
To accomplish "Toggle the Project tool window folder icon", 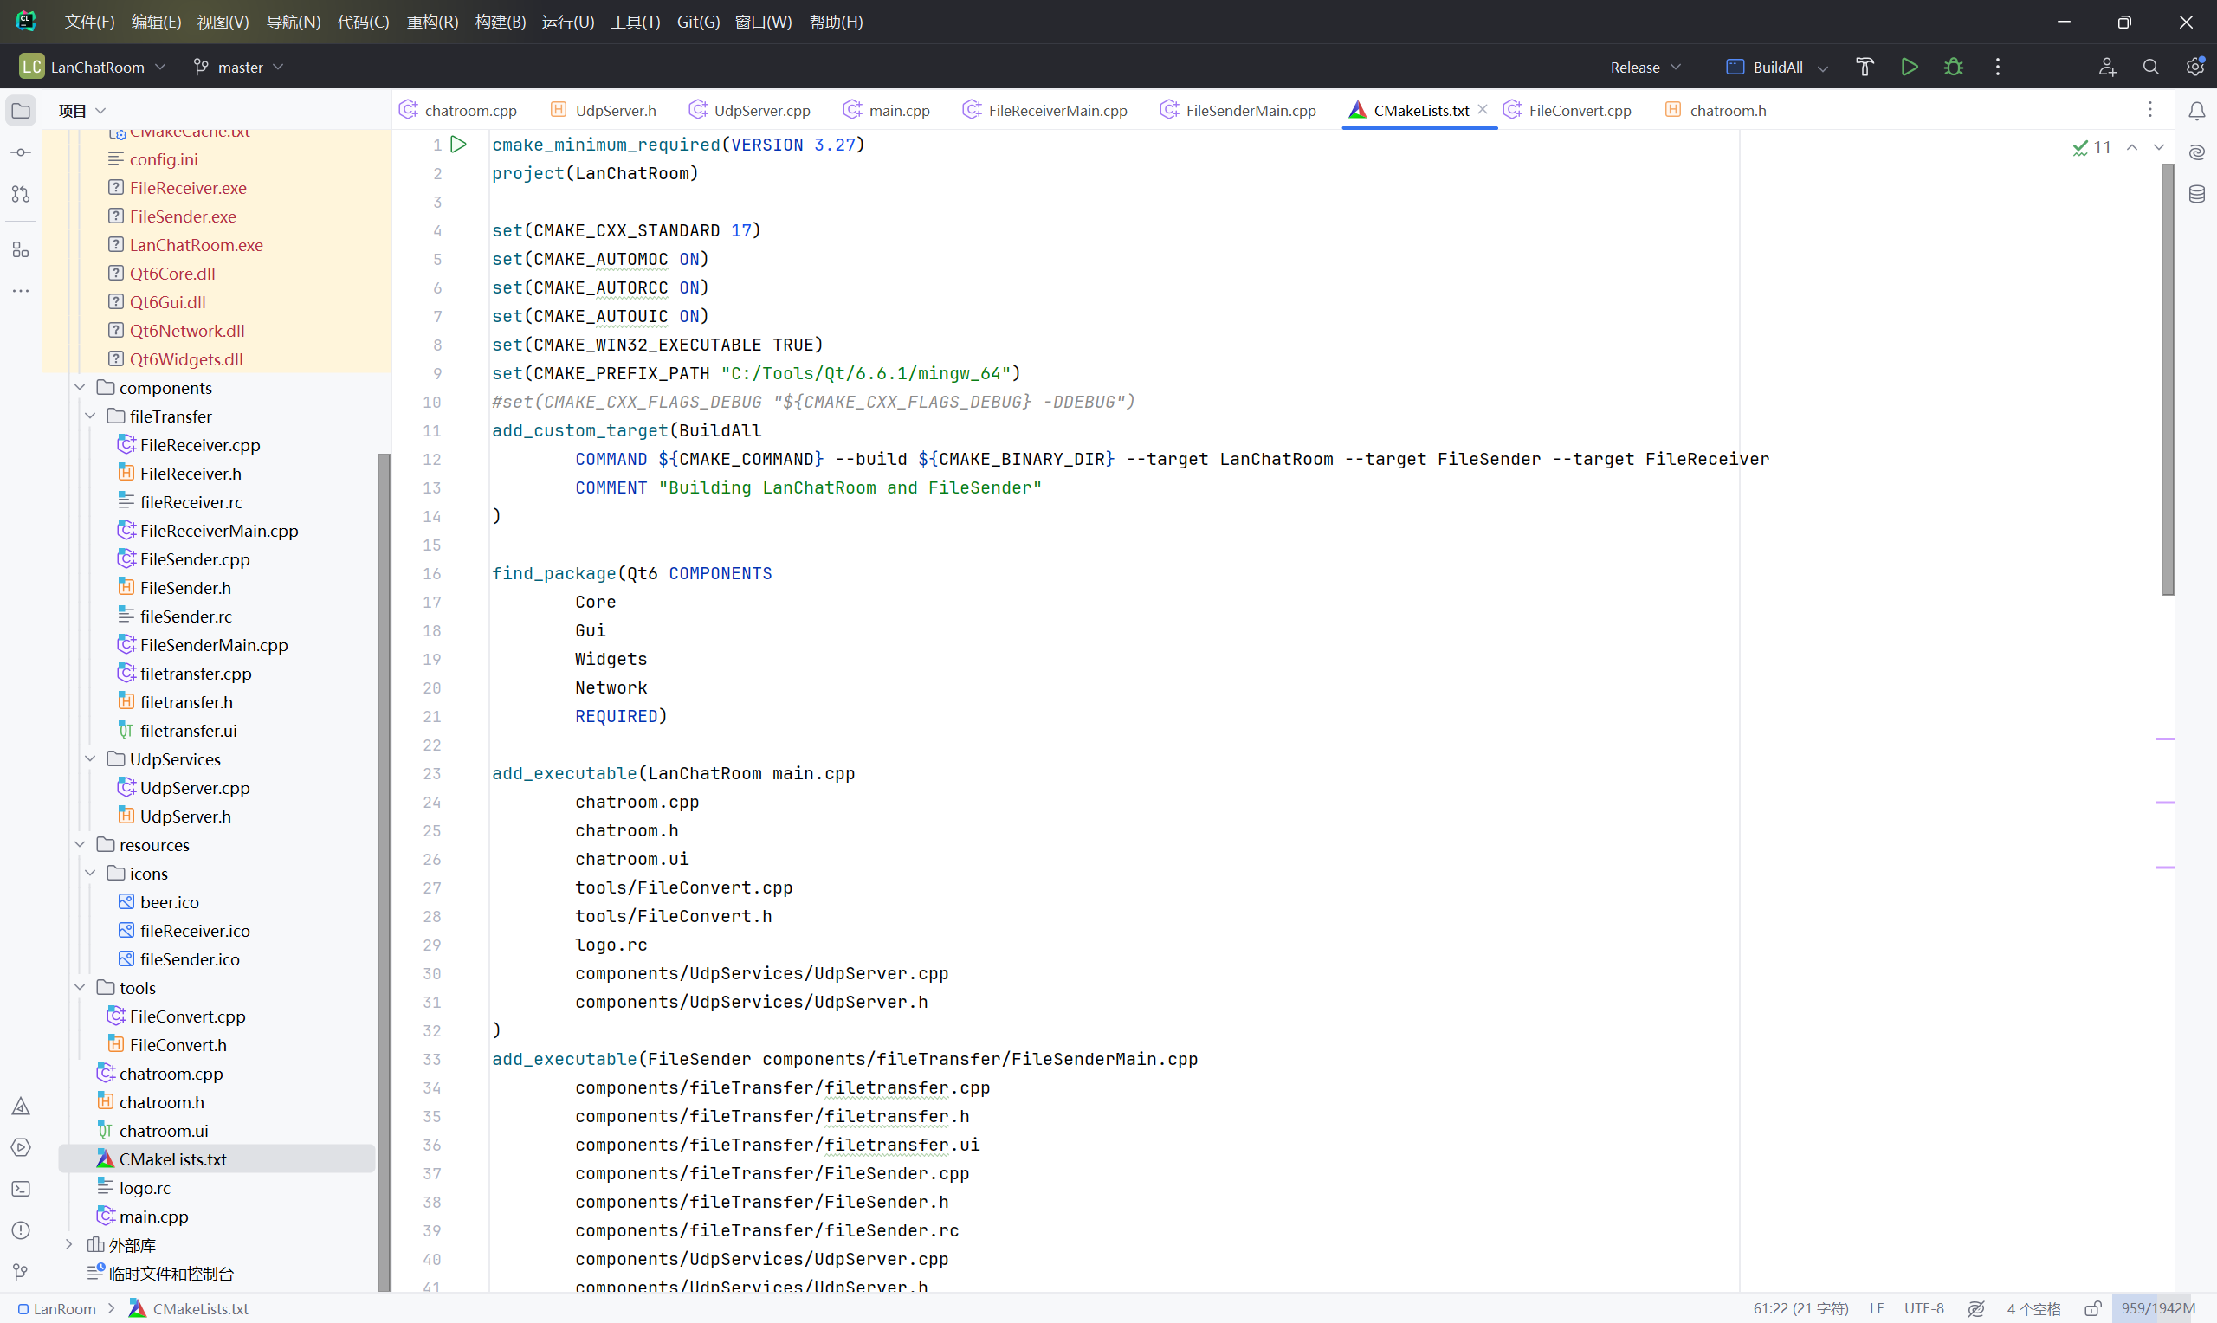I will 21,111.
